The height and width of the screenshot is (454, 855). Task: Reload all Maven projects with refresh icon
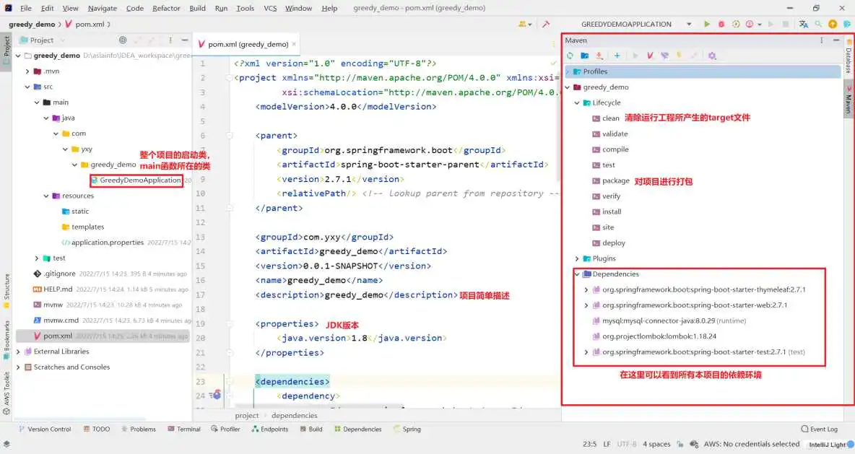coord(570,55)
